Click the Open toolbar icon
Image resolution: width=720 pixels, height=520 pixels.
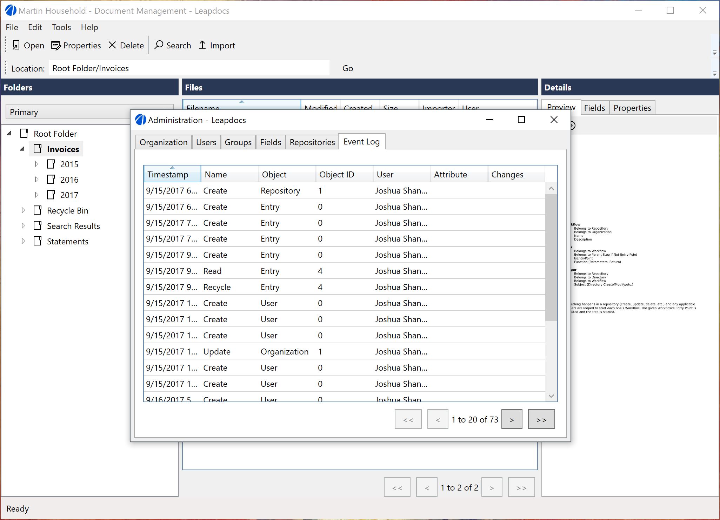(16, 45)
